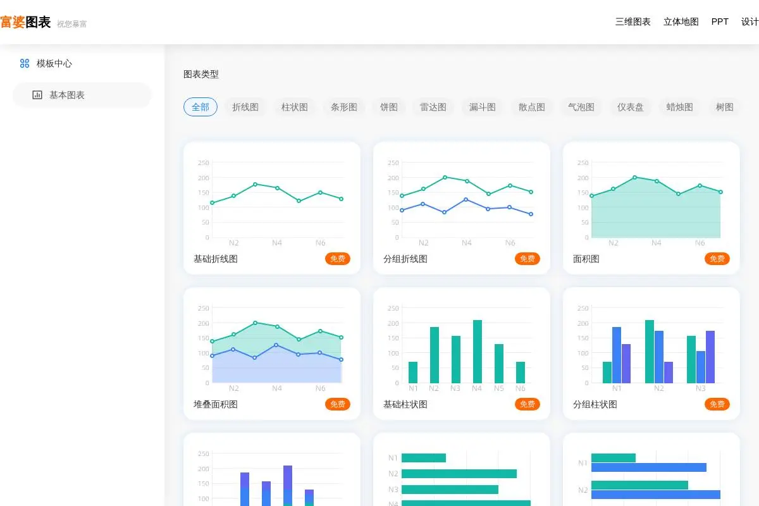Click the 分组折线图 title text
The height and width of the screenshot is (506, 759).
pyautogui.click(x=405, y=259)
